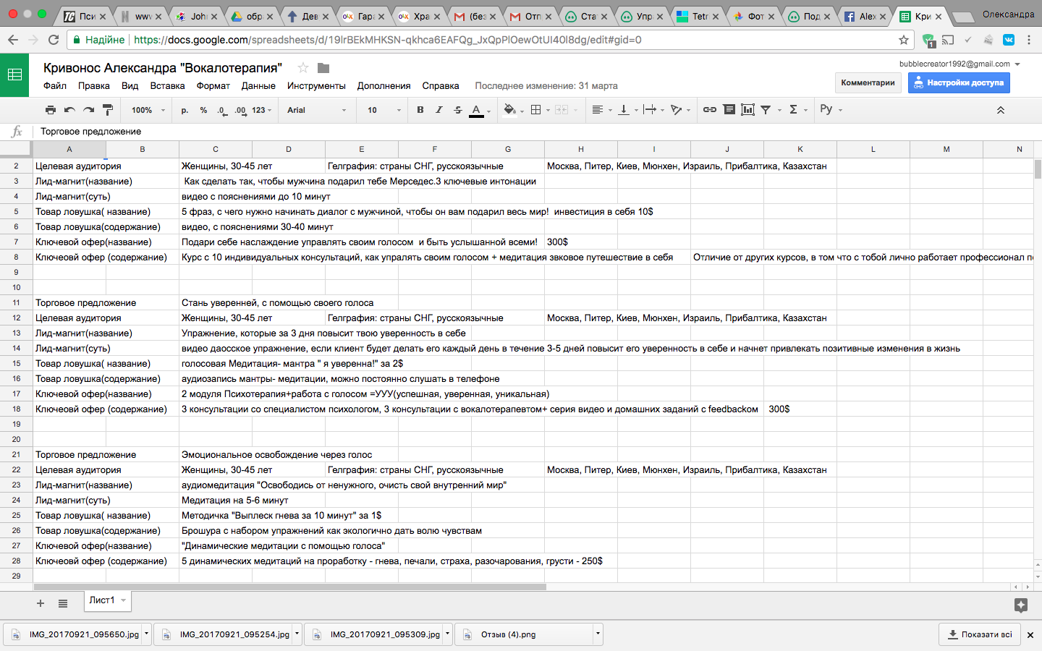The height and width of the screenshot is (651, 1042).
Task: Undo the last action
Action: pos(69,110)
